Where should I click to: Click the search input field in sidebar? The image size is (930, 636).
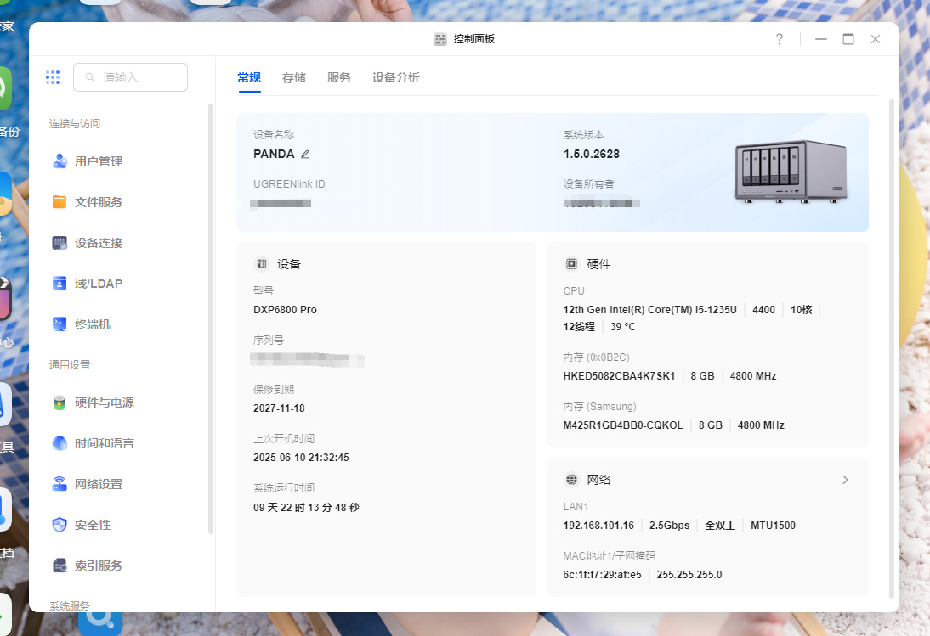pyautogui.click(x=130, y=77)
